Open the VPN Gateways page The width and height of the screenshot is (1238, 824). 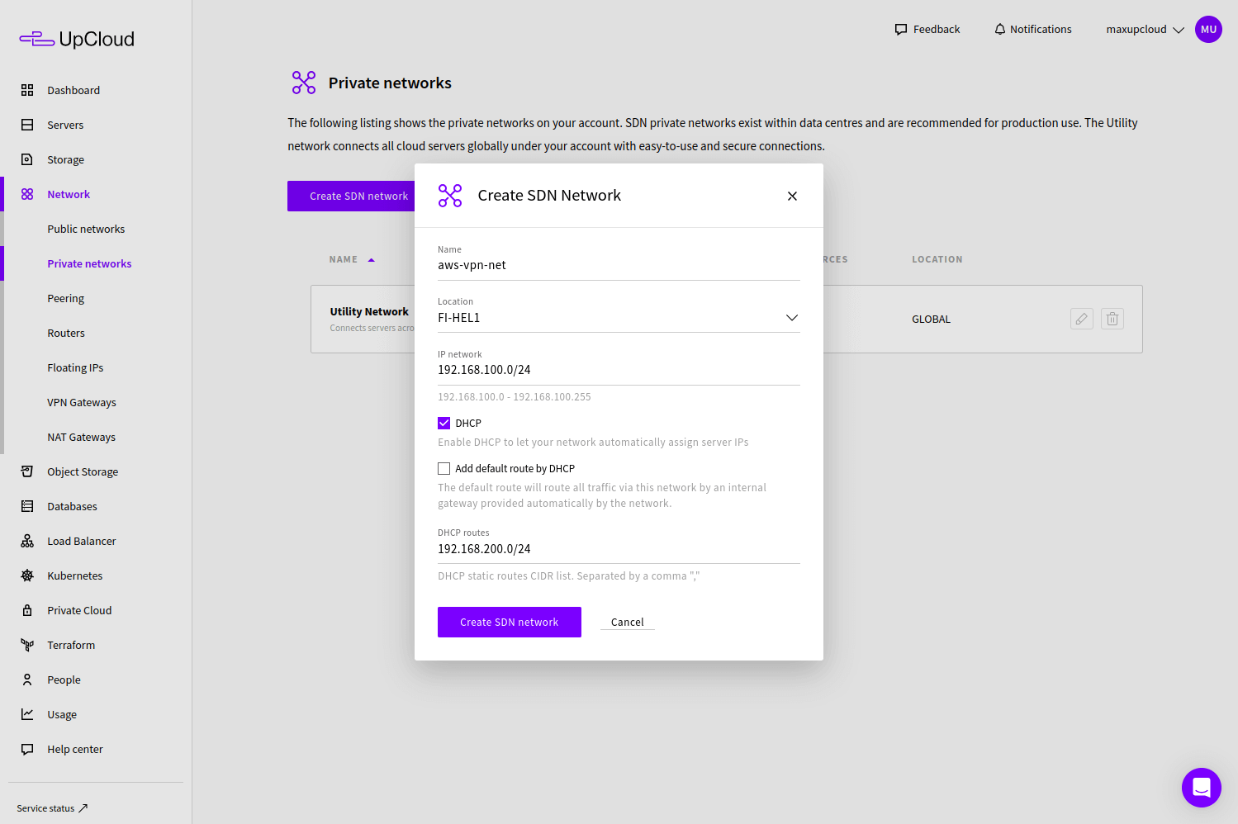(82, 402)
